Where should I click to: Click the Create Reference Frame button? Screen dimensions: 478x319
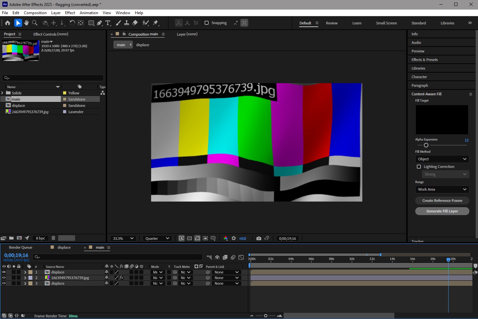coord(442,201)
